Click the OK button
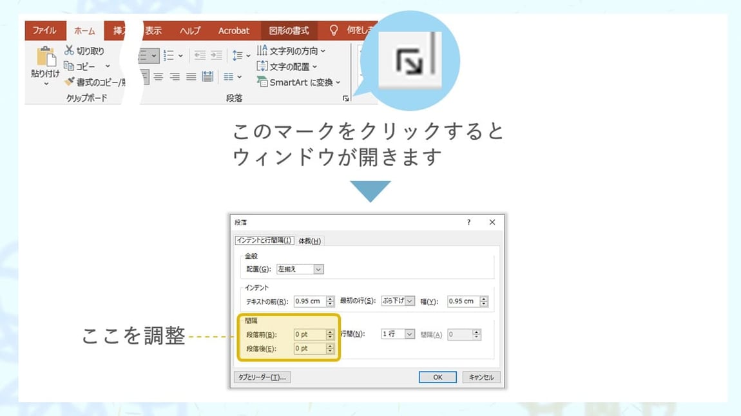Image resolution: width=741 pixels, height=416 pixels. pyautogui.click(x=438, y=377)
